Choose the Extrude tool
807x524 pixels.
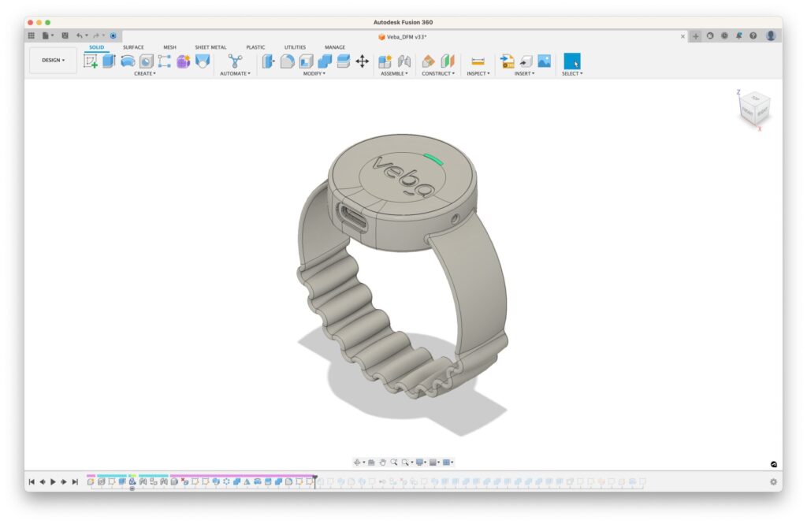point(109,61)
